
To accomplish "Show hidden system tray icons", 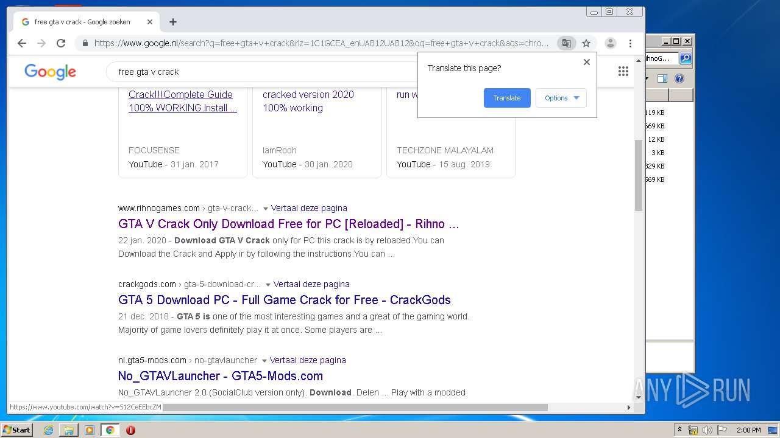I will pyautogui.click(x=680, y=430).
